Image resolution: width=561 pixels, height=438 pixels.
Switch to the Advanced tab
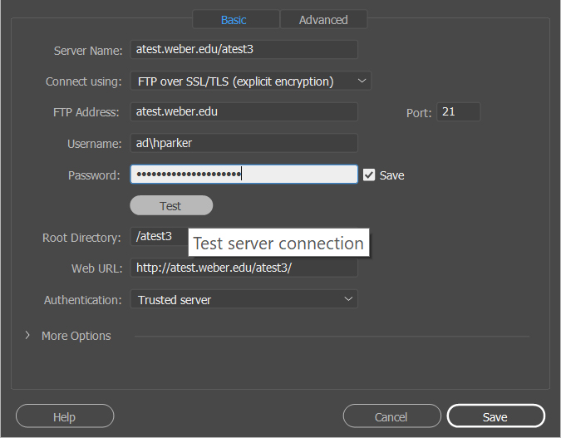[x=323, y=20]
